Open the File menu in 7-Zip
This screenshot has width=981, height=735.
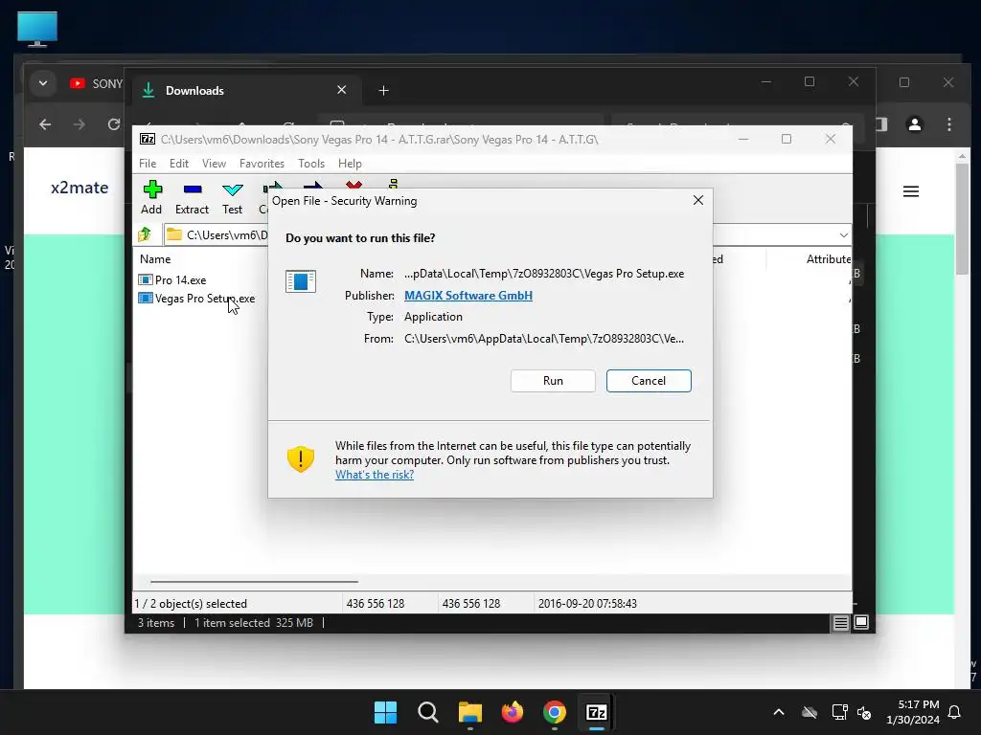(148, 163)
